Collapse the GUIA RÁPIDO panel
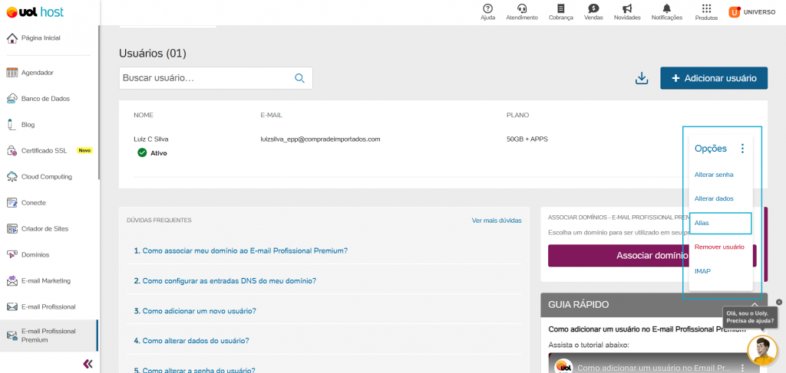Viewport: 786px width, 373px height. [x=755, y=305]
